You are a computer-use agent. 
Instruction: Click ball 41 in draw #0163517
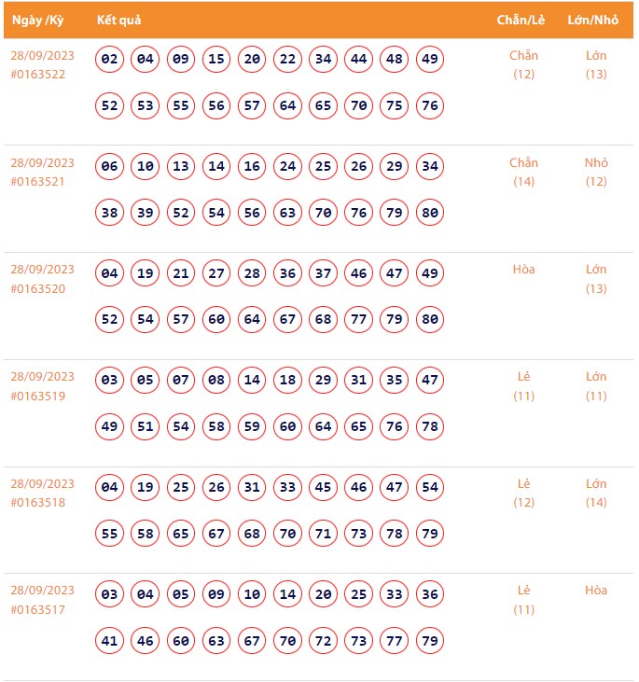tap(110, 641)
